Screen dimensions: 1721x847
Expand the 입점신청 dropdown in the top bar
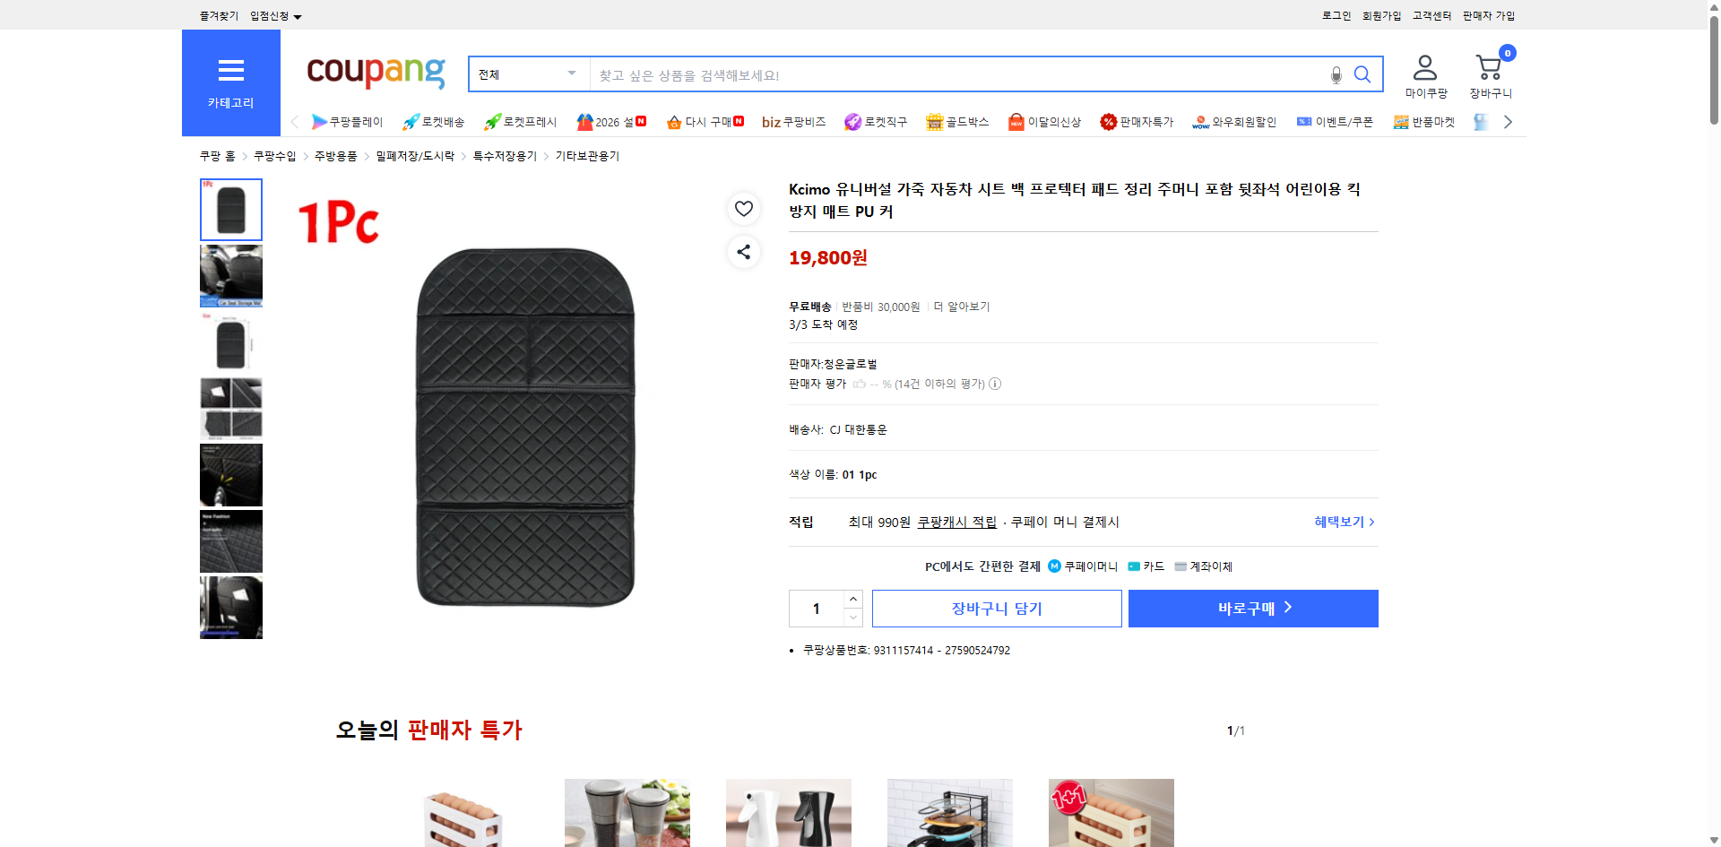click(x=273, y=15)
